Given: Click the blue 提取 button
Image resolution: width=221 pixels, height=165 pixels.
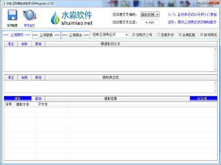Looking at the screenshot, I should click(18, 99).
